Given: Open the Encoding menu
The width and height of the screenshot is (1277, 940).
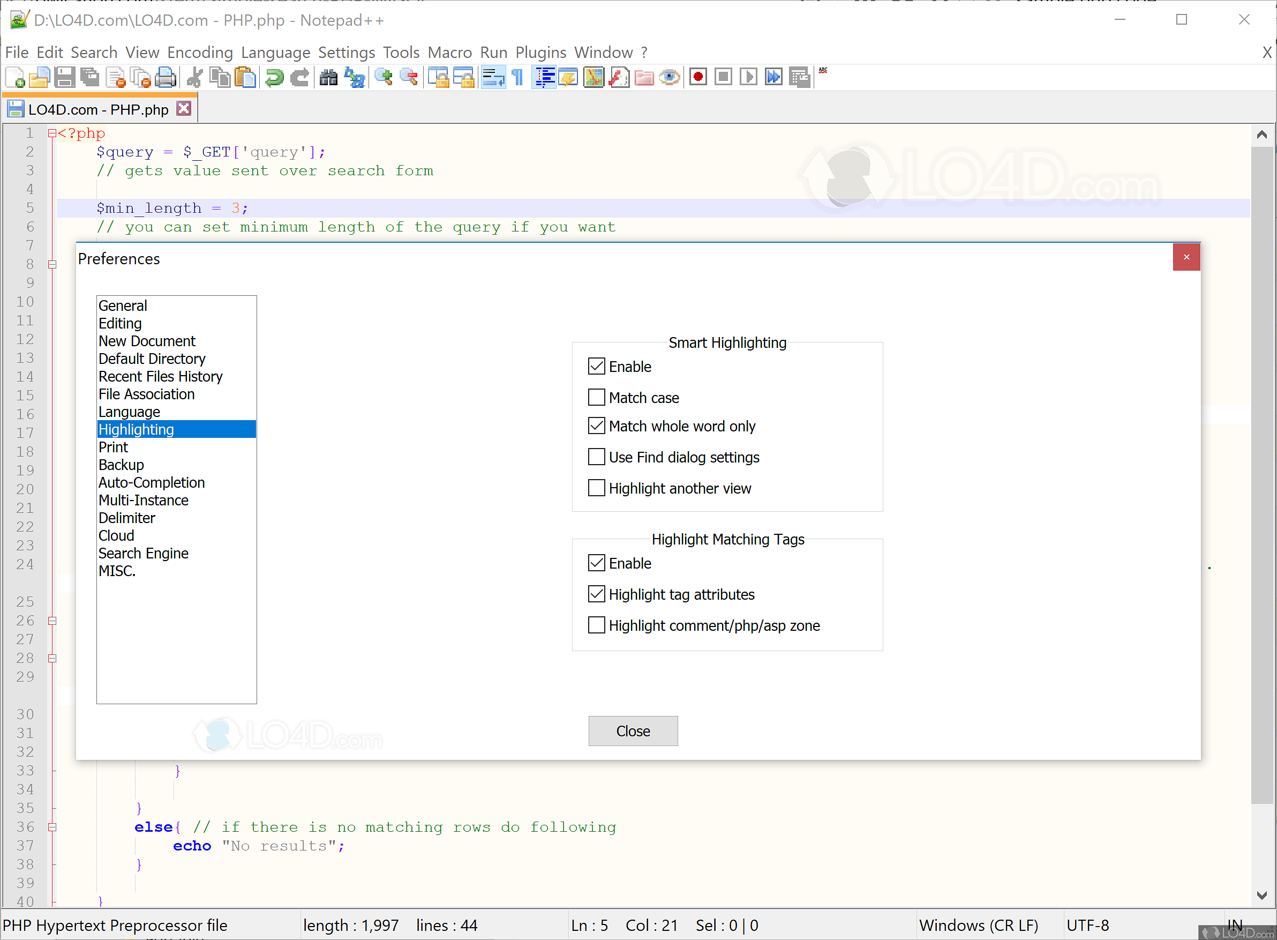Looking at the screenshot, I should pos(200,53).
